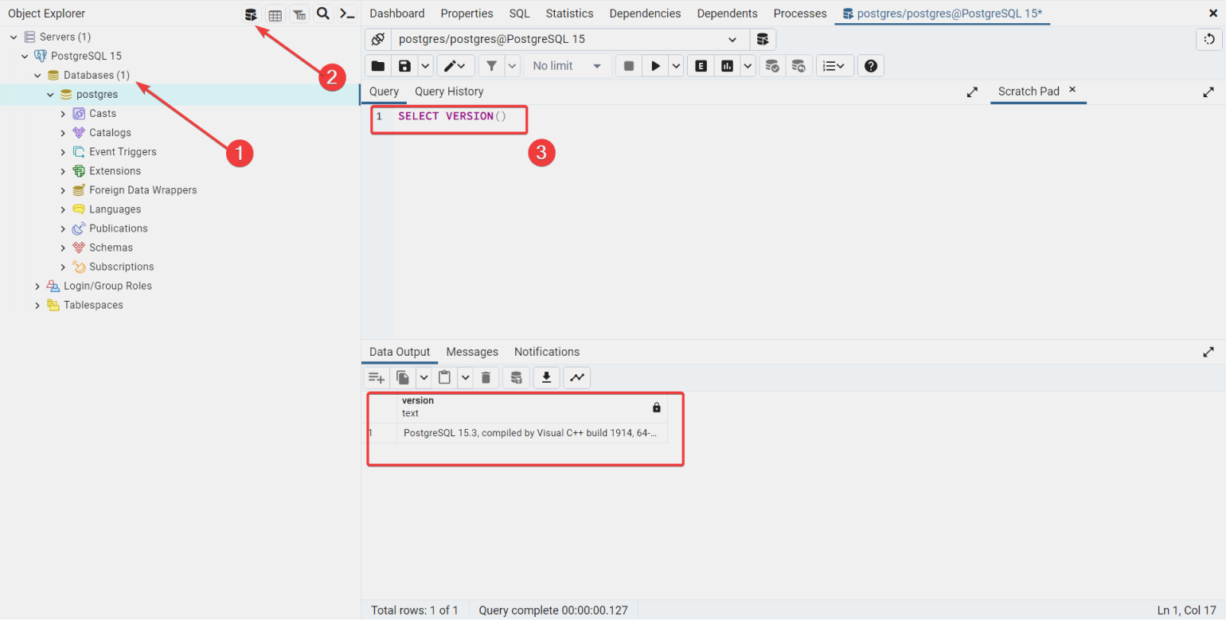The height and width of the screenshot is (620, 1226).
Task: Select the Foreign Data Wrappers tree item
Action: pos(143,190)
